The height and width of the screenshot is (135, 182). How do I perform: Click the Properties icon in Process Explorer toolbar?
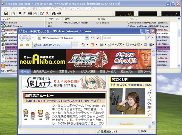(x=42, y=13)
